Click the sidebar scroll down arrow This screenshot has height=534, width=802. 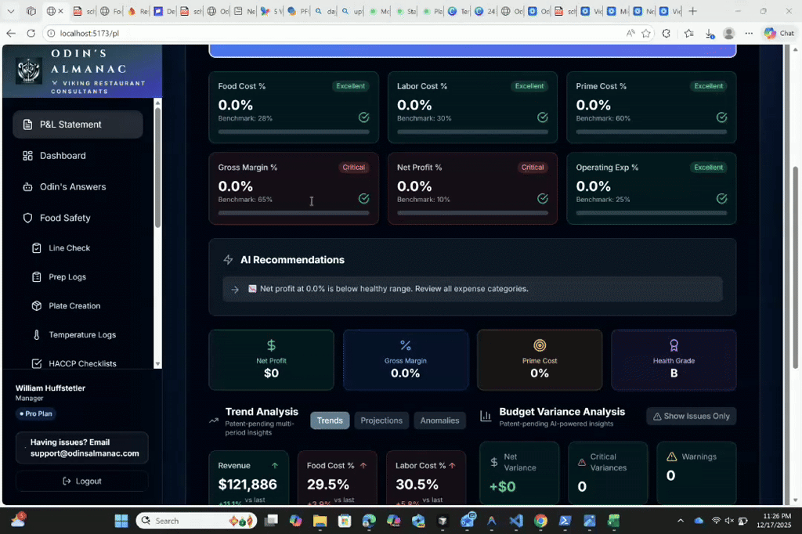[157, 364]
